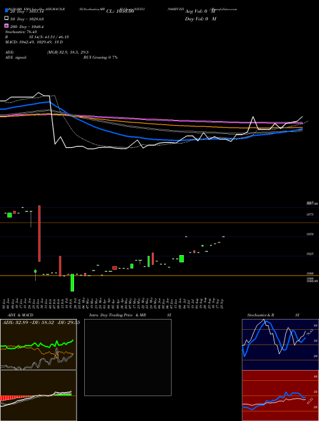Click the 'Intra Day Trading Price & MR' title
This screenshot has height=421, width=319.
(117, 315)
